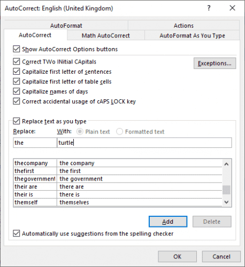The image size is (245, 267).
Task: Close the AutoCorrect dialog
Action: [x=232, y=8]
